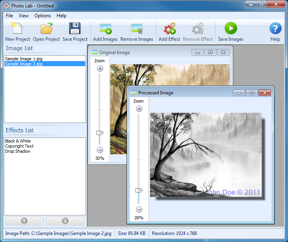Select Sample Image 2.jpg in Image List

[45, 64]
